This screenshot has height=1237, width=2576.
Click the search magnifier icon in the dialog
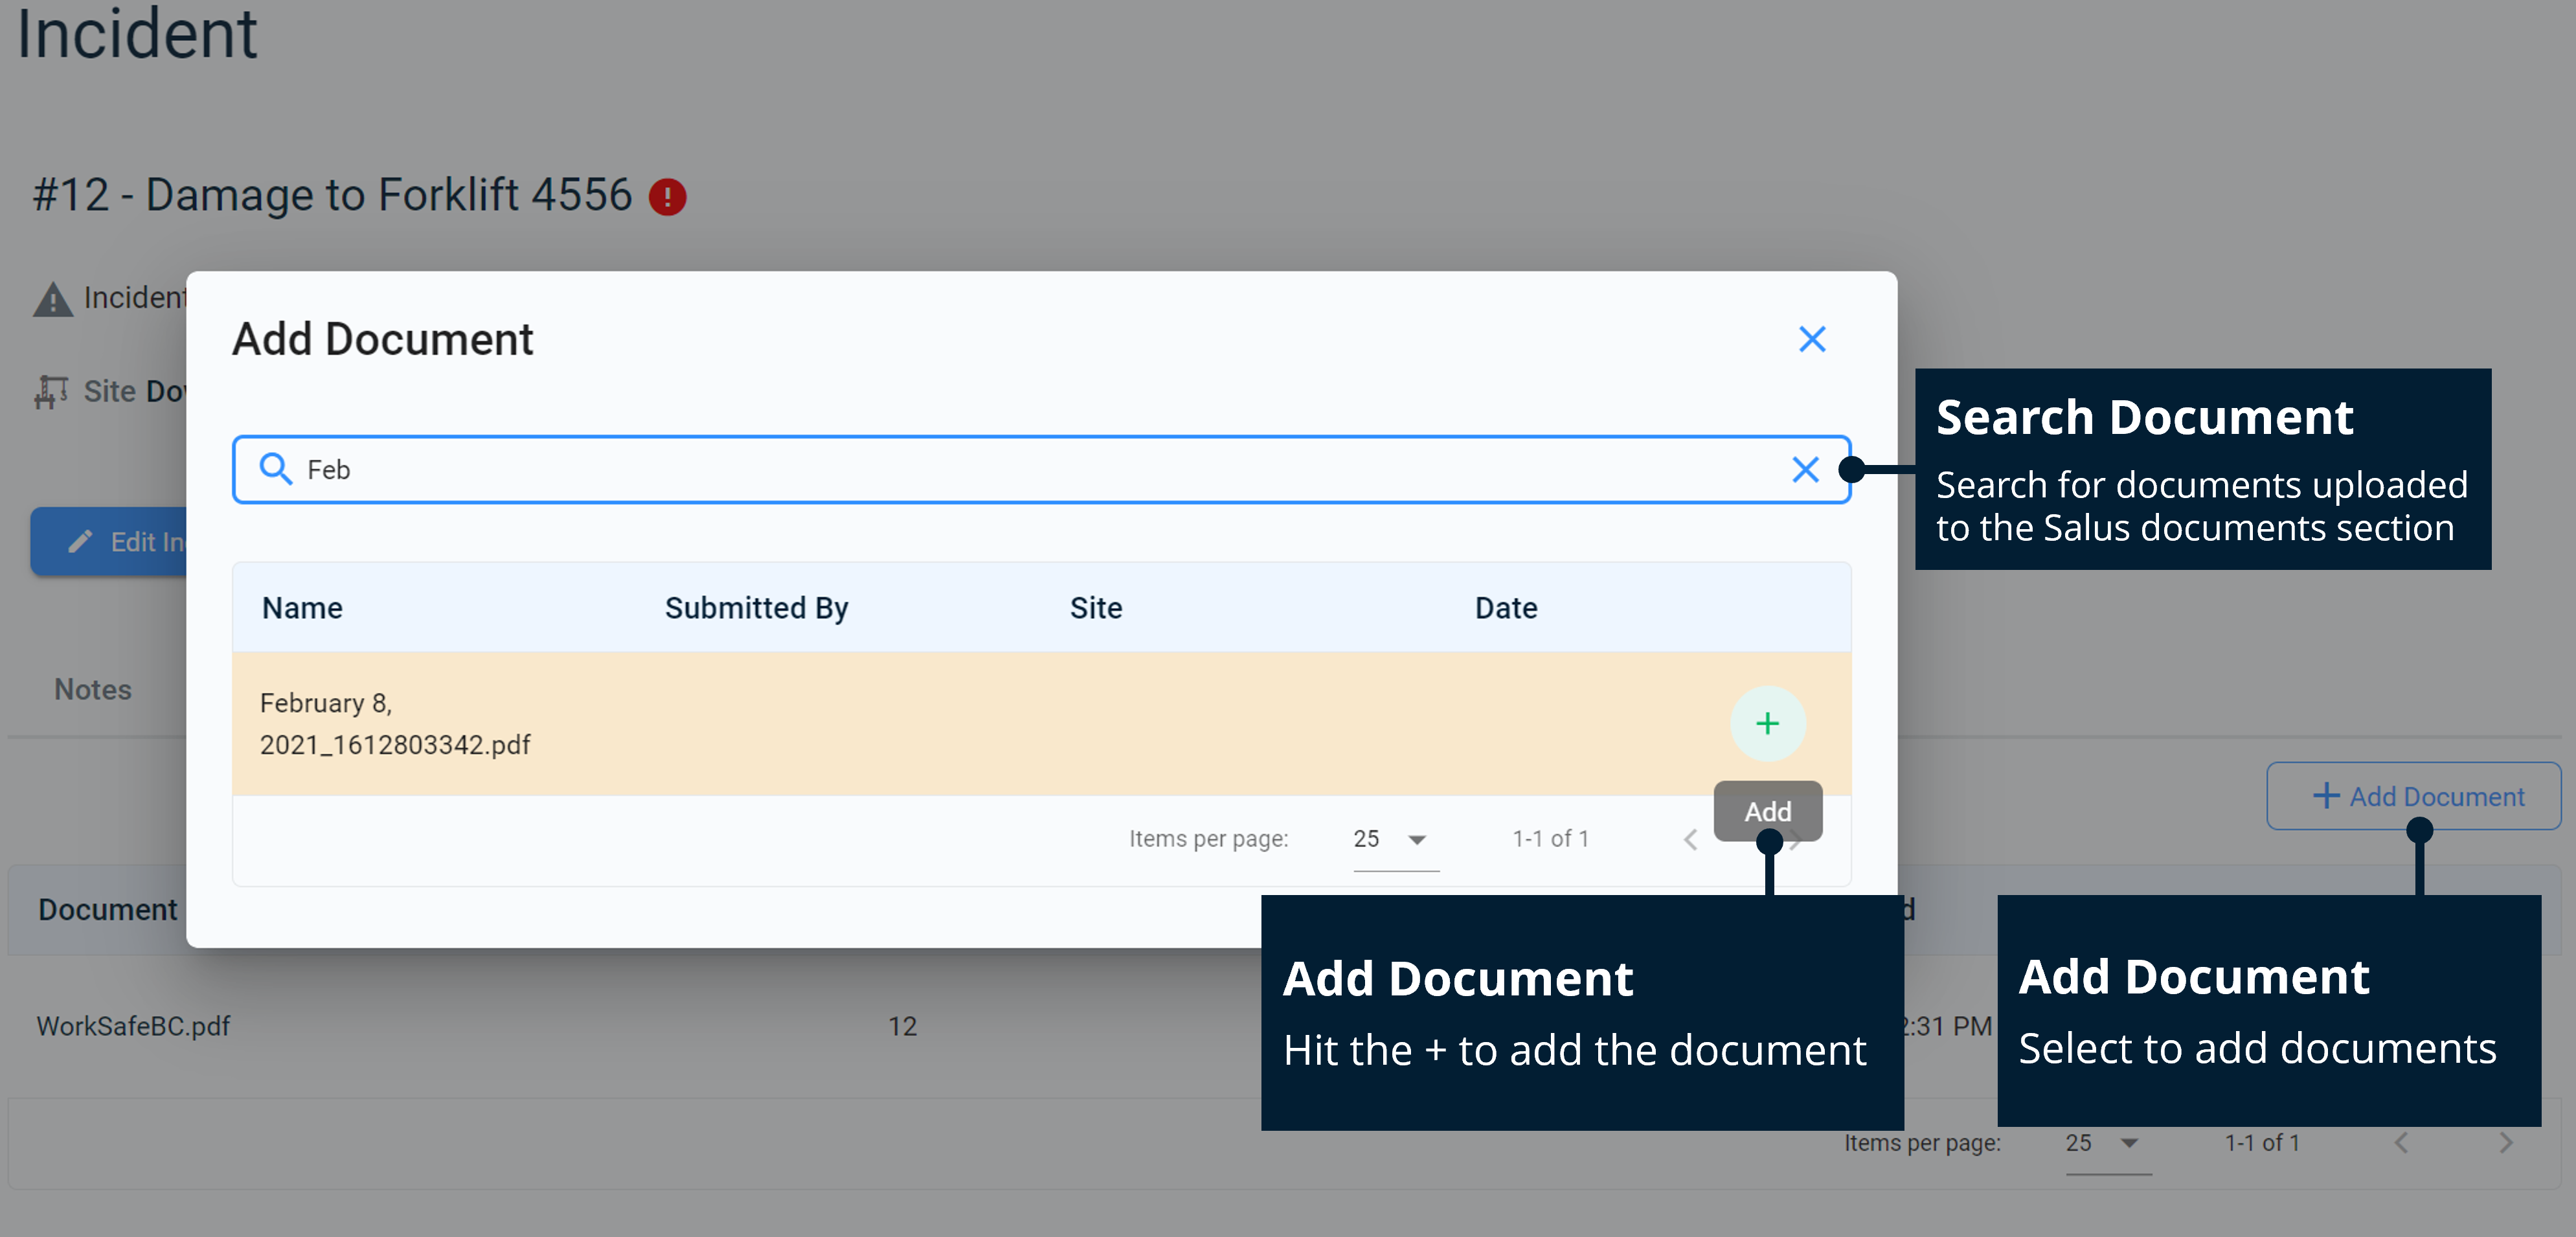276,469
